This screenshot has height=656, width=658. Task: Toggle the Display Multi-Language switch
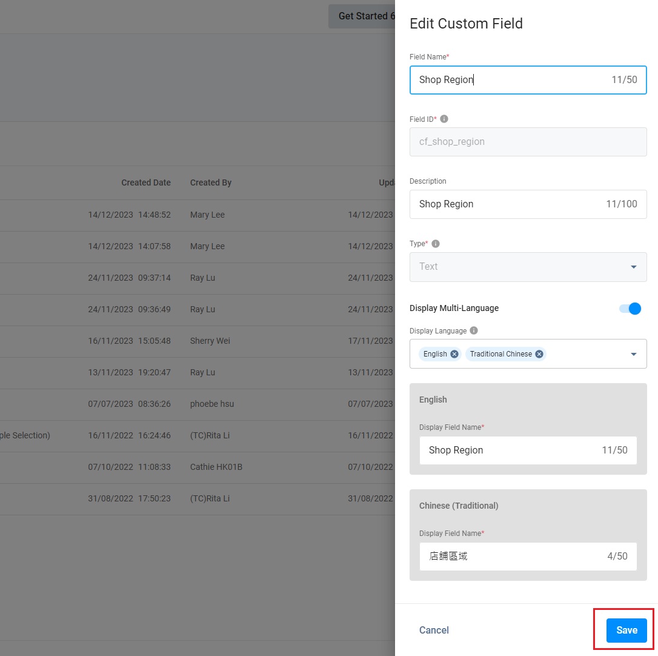click(630, 309)
